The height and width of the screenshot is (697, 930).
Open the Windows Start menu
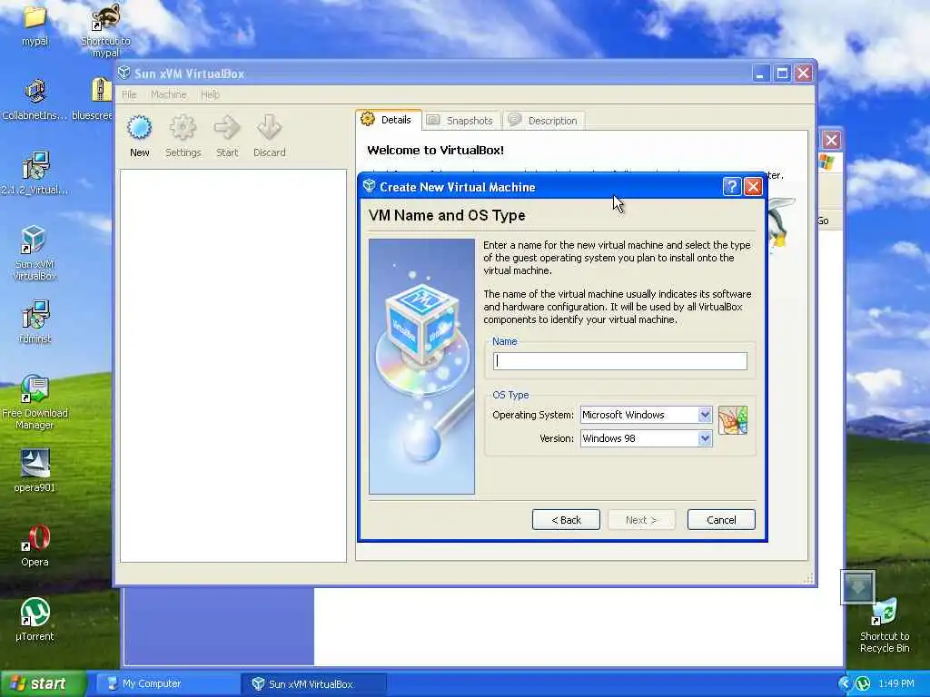click(43, 683)
